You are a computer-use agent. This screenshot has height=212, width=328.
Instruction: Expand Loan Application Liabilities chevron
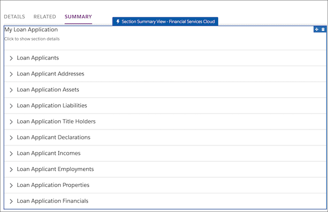pos(11,106)
